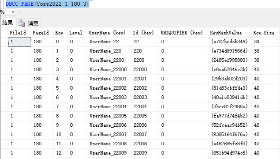The height and width of the screenshot is (159, 280).
Task: Select hash value (9385164f676a)
Action: tap(230, 135)
